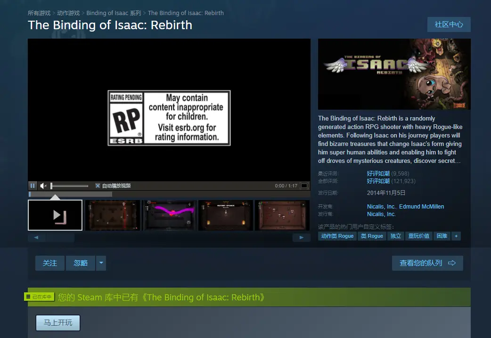Click the 0:00 / 1:17 video time readout
The height and width of the screenshot is (338, 491).
[286, 186]
